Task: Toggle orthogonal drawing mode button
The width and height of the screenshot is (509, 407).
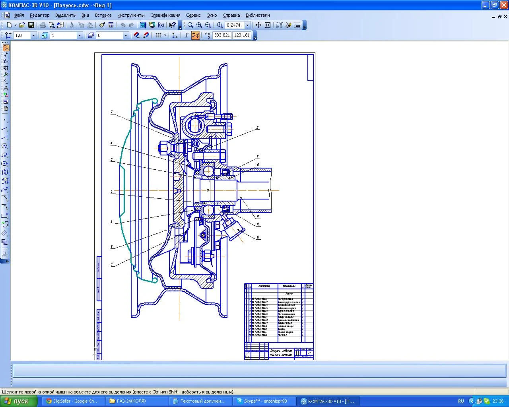Action: [187, 35]
